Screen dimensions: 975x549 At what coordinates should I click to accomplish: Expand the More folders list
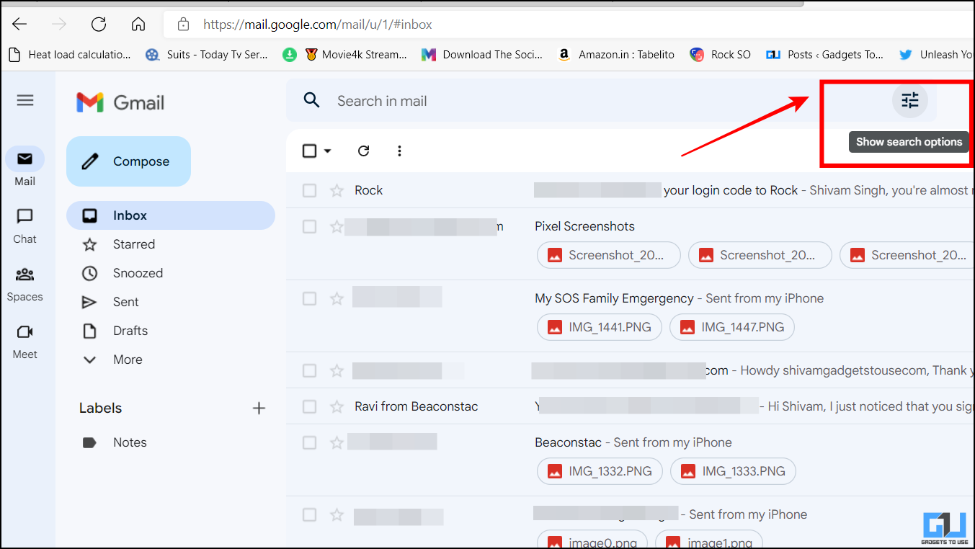pos(128,360)
